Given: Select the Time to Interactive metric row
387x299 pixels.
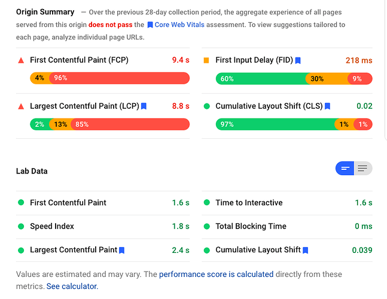Looking at the screenshot, I should click(x=287, y=203).
